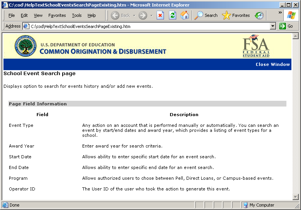The image size is (301, 210).
Task: Click the Back navigation arrow icon
Action: (x=115, y=15)
